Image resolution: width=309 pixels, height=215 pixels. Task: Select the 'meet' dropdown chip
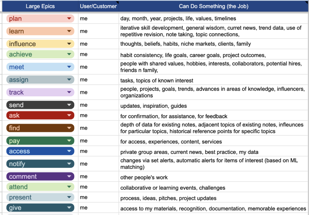[40, 67]
